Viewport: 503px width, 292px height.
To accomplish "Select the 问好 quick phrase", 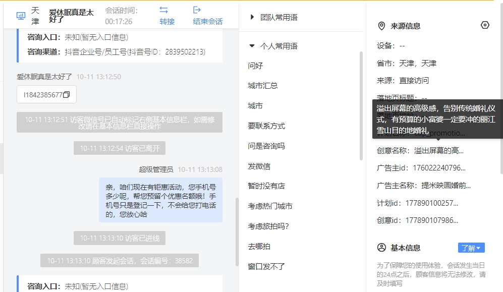I will pos(255,66).
